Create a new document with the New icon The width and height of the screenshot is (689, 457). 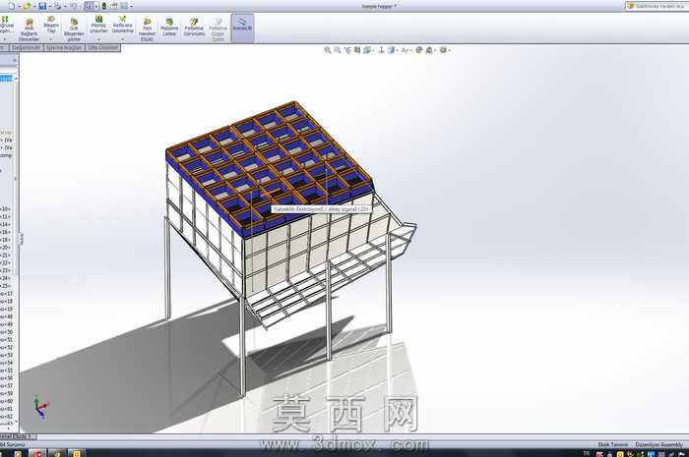12,6
